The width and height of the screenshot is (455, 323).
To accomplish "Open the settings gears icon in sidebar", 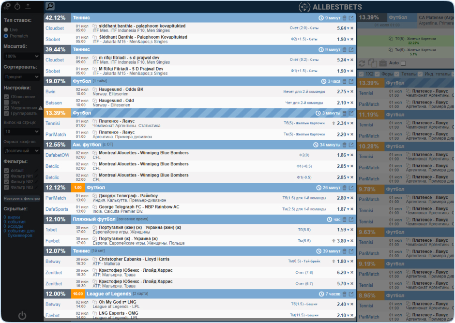I will tap(7, 6).
